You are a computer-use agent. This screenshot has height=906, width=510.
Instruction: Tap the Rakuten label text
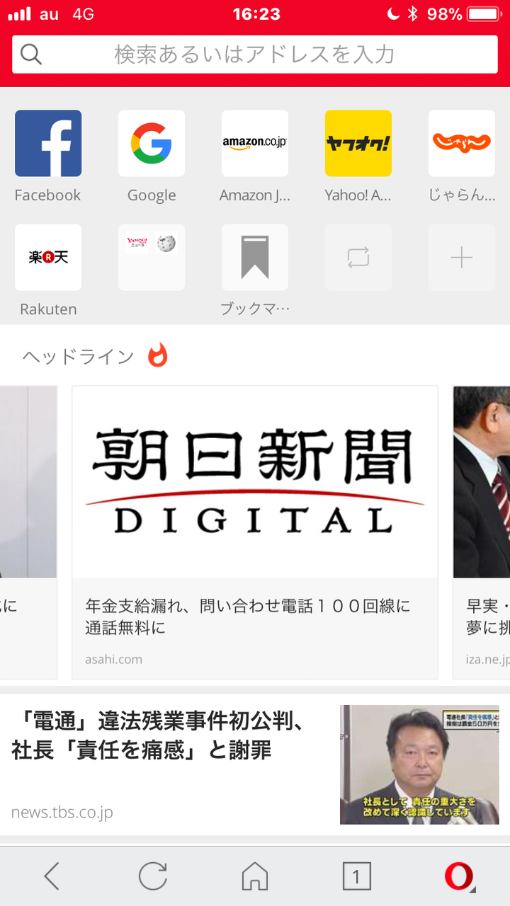point(48,309)
